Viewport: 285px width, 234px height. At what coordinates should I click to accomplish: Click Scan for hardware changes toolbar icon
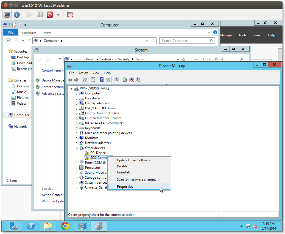pos(117,80)
